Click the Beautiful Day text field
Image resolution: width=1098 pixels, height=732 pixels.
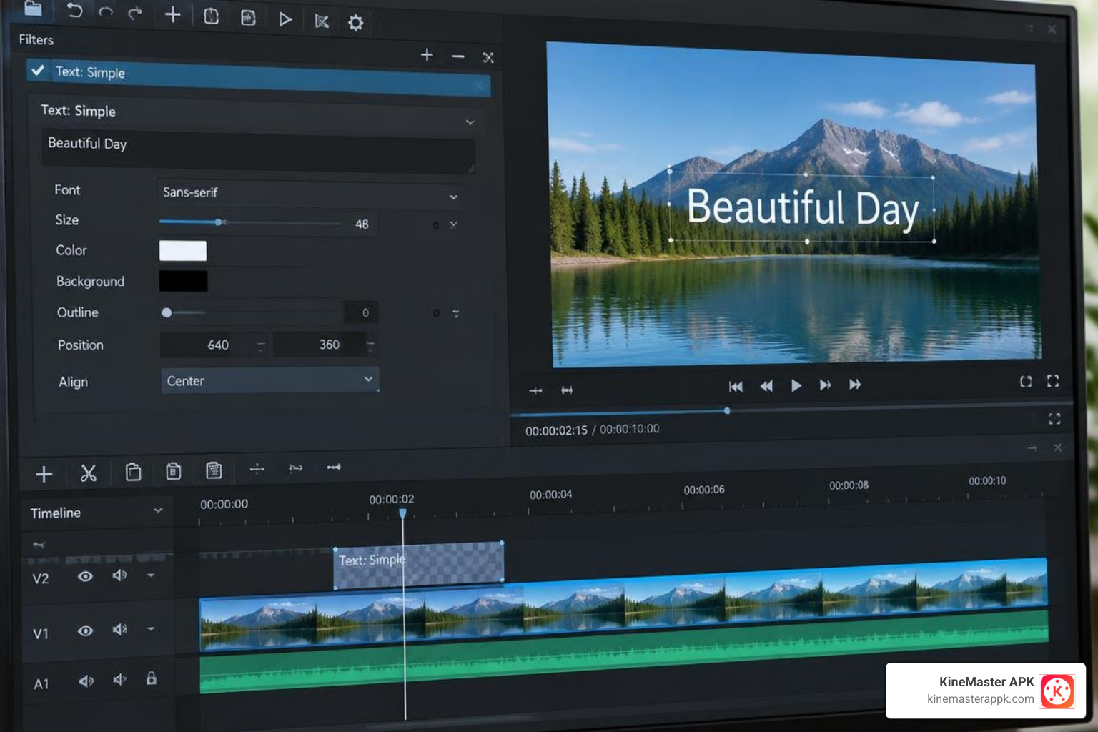[x=258, y=152]
